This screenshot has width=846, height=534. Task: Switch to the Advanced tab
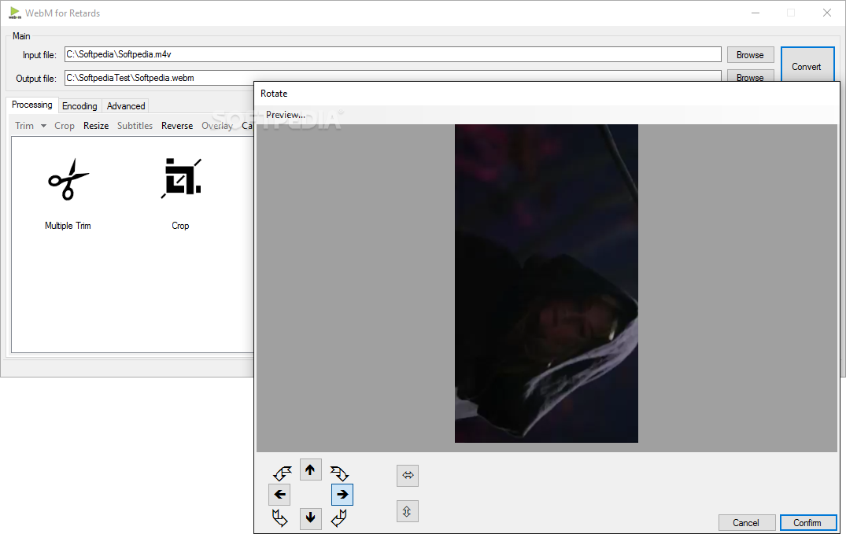(126, 105)
